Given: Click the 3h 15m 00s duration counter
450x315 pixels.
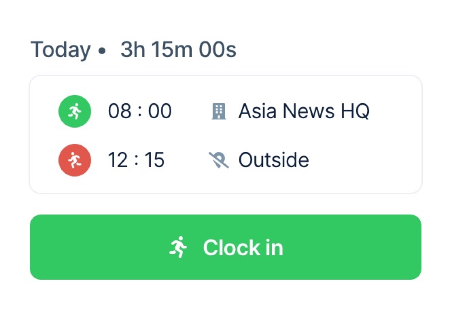Looking at the screenshot, I should [178, 50].
